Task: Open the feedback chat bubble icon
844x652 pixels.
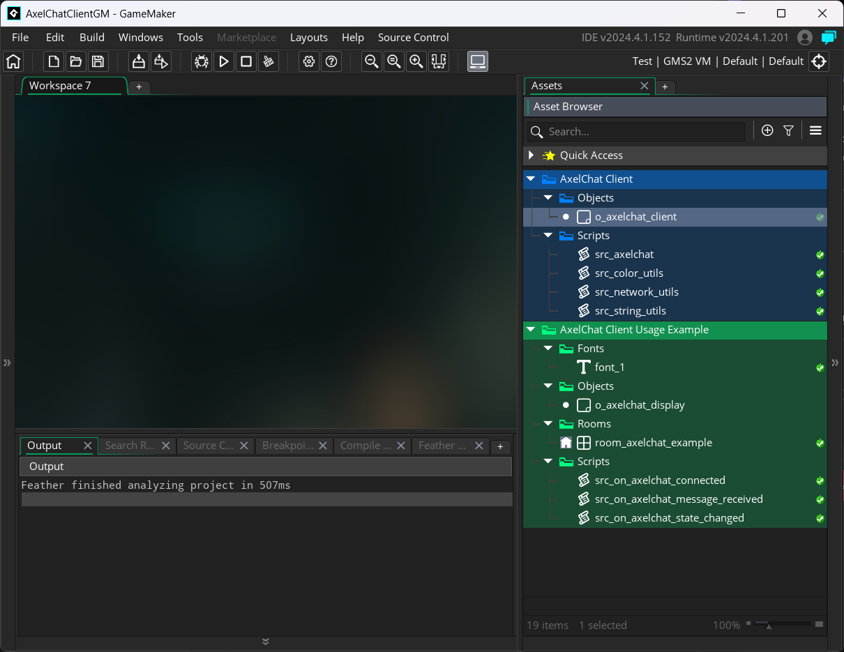Action: (829, 38)
